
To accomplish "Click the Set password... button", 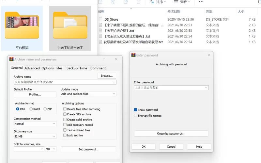I will pos(88,149).
